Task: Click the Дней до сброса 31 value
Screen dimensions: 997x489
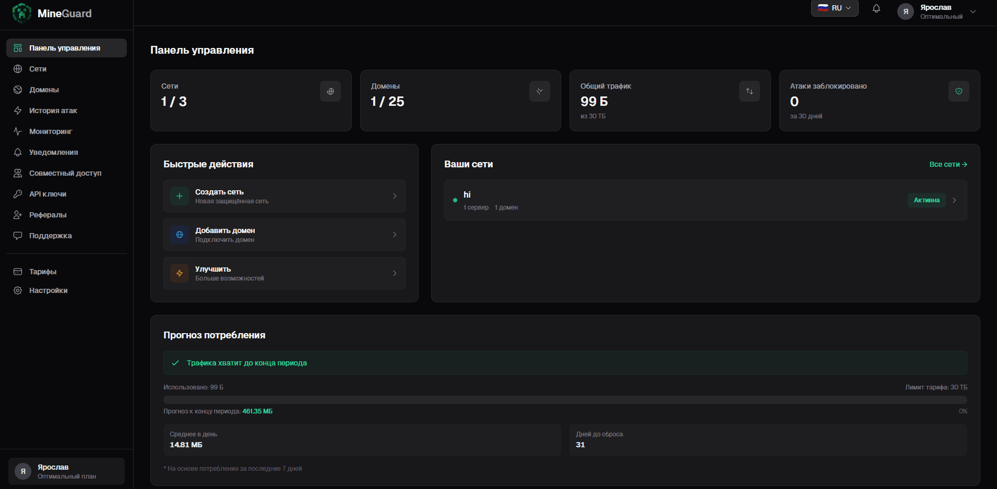Action: pyautogui.click(x=580, y=445)
